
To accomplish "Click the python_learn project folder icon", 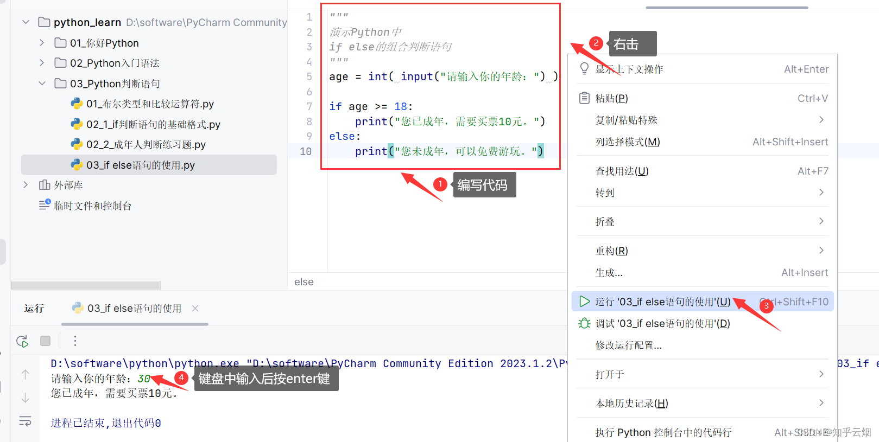I will pos(45,22).
